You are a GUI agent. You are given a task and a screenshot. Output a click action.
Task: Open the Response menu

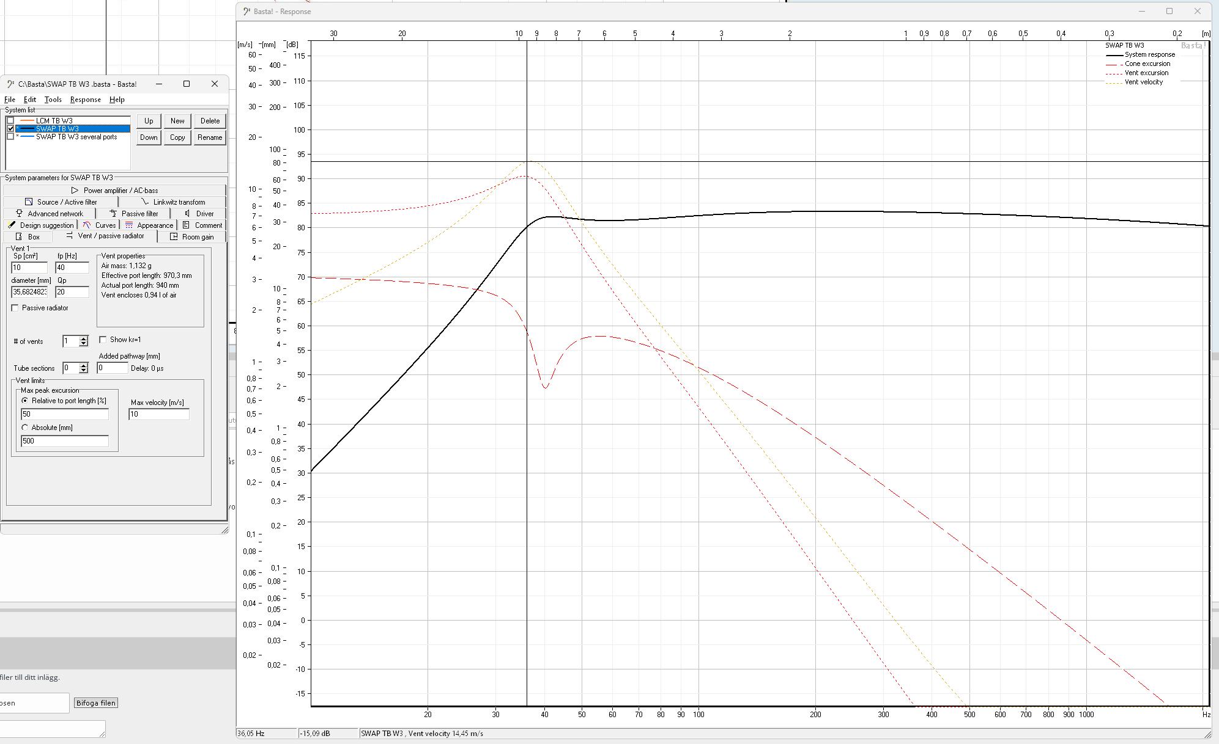(85, 100)
